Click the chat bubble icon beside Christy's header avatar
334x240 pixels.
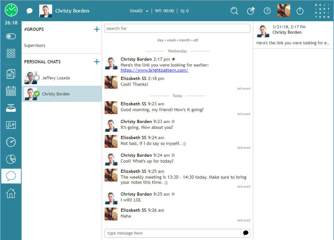pyautogui.click(x=30, y=11)
